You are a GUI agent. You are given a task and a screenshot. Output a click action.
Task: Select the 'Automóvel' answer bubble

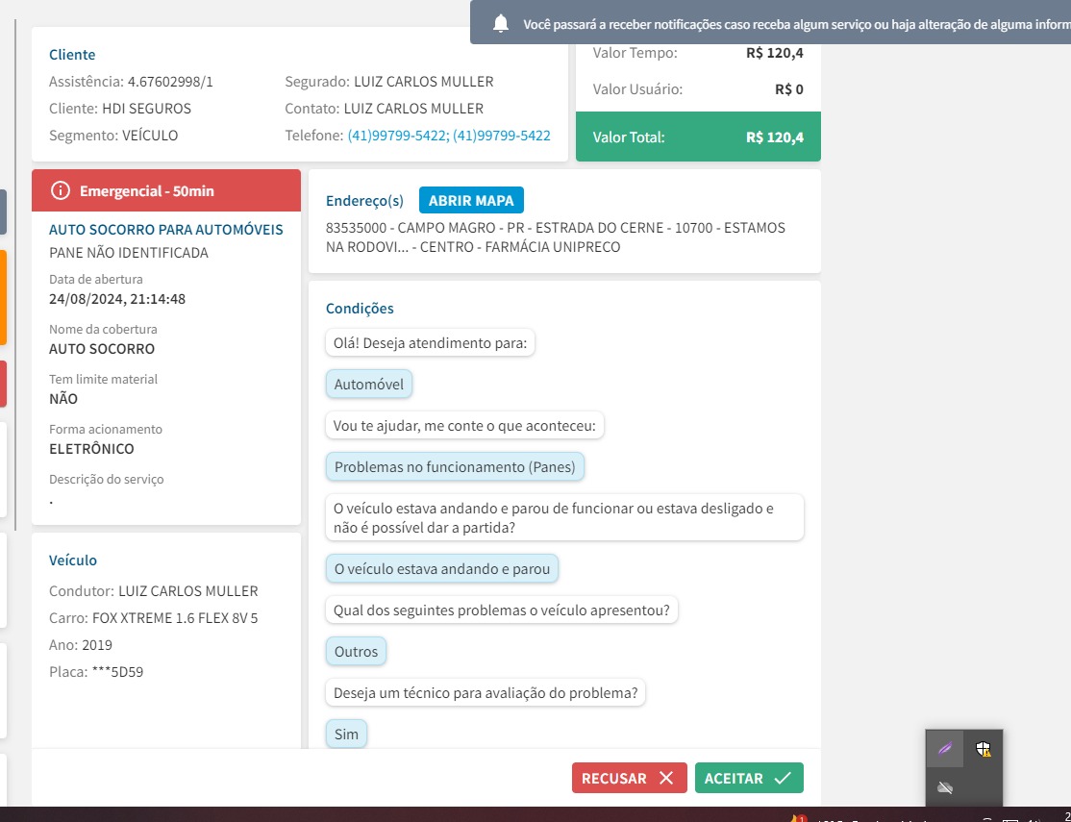[369, 384]
